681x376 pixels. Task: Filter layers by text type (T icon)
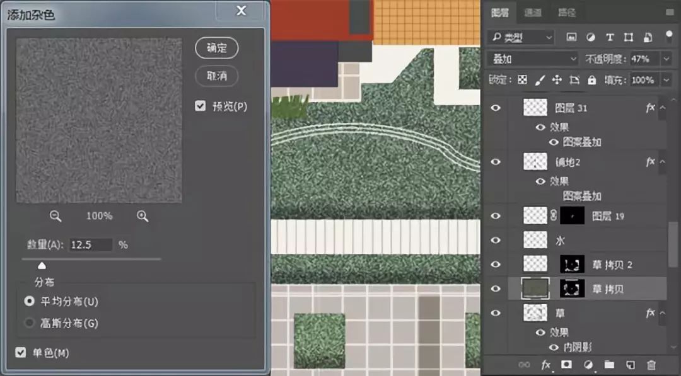point(610,37)
